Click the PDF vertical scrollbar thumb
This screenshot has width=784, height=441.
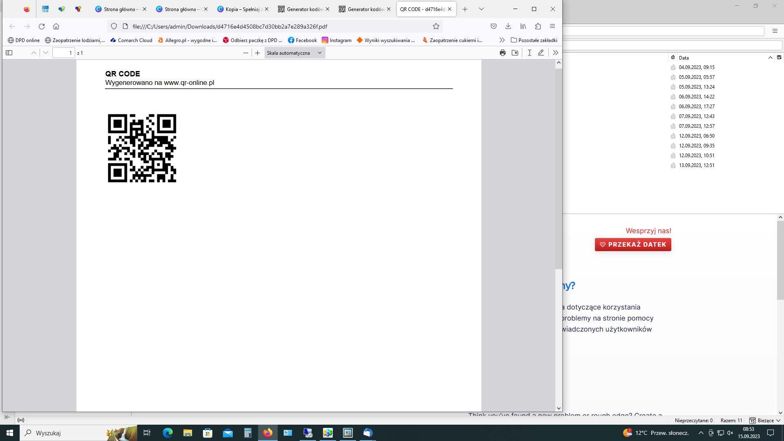click(559, 167)
